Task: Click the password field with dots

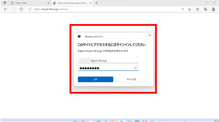Action: point(108,68)
